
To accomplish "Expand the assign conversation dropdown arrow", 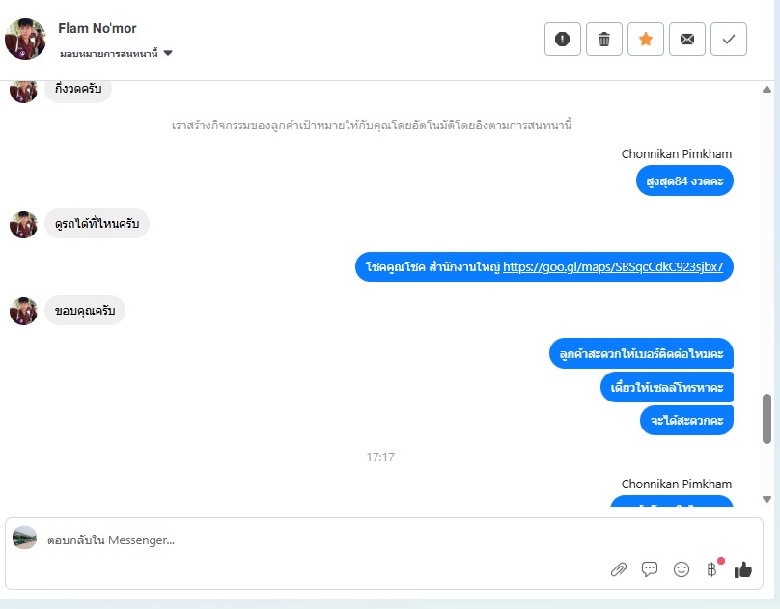I will tap(168, 53).
